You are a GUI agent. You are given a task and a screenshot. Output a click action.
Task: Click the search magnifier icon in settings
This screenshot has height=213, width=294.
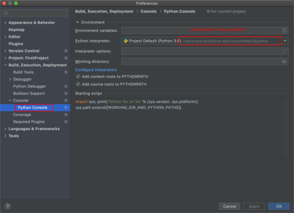click(6, 13)
